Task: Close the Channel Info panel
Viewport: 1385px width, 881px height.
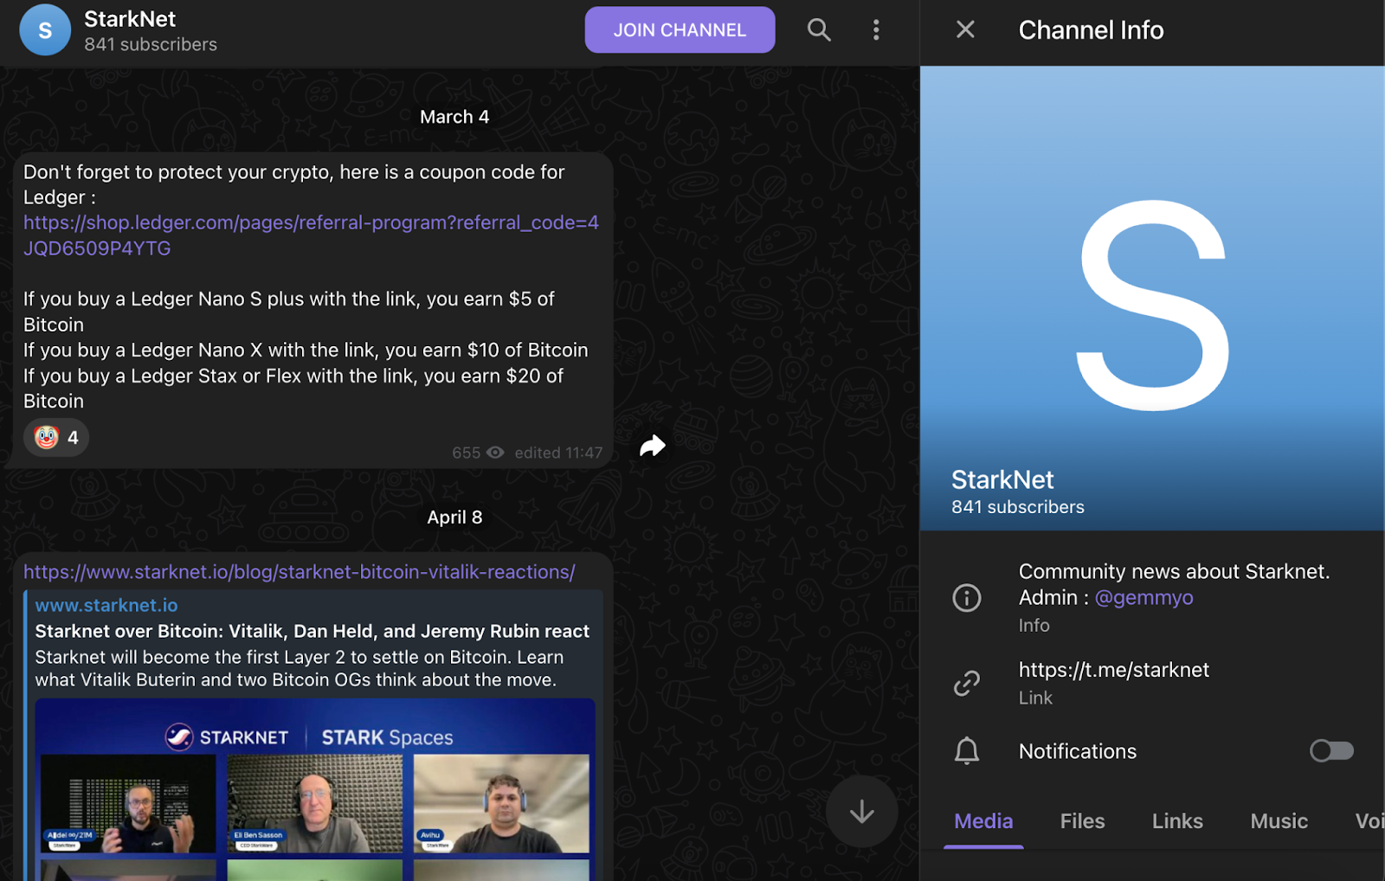Action: [965, 30]
